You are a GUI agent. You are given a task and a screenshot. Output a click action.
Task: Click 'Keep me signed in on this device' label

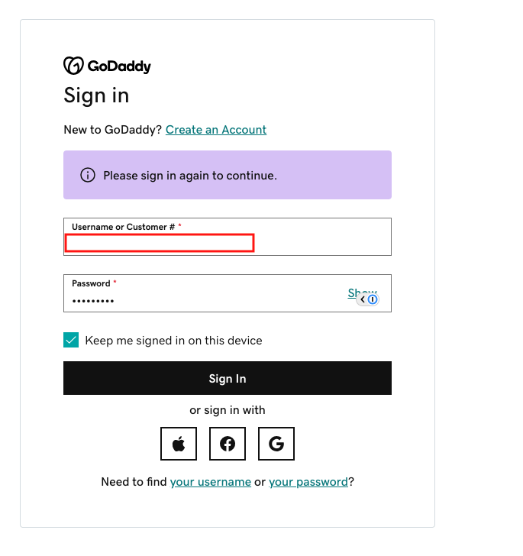click(174, 341)
